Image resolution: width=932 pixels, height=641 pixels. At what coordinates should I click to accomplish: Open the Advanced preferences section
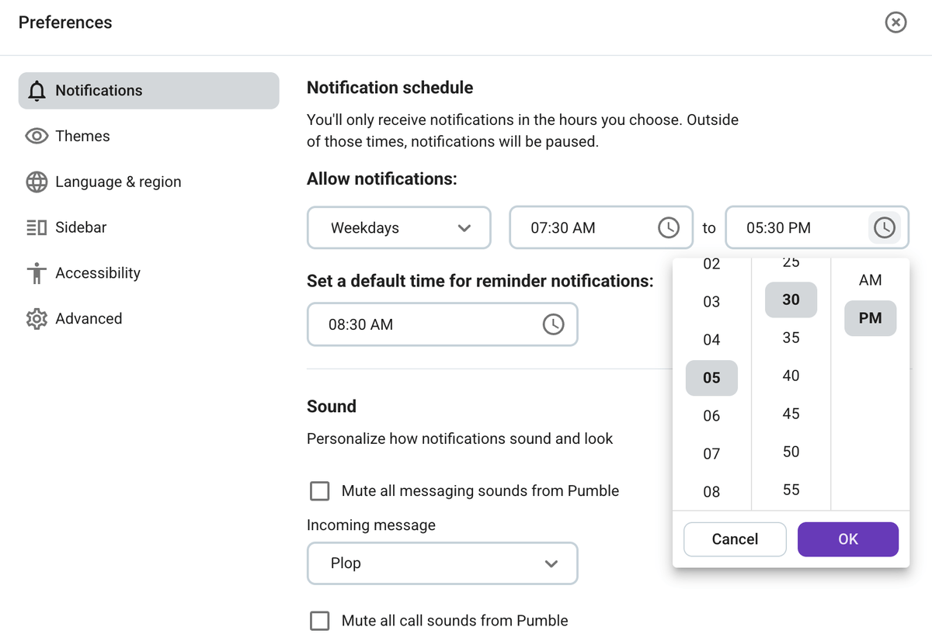coord(88,318)
